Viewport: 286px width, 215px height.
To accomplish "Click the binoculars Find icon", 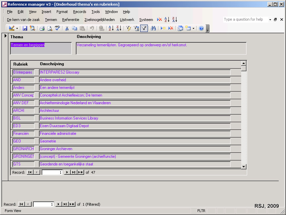I will 153,28.
